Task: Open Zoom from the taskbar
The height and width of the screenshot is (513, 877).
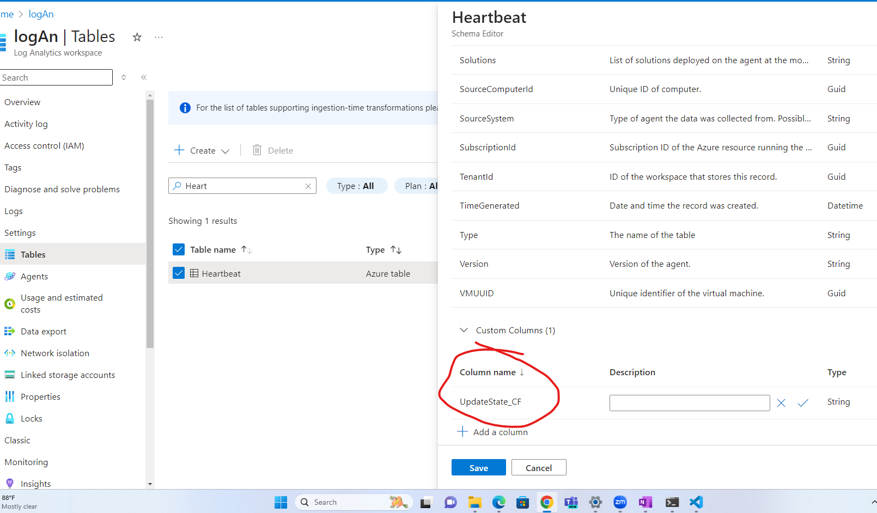Action: (620, 502)
